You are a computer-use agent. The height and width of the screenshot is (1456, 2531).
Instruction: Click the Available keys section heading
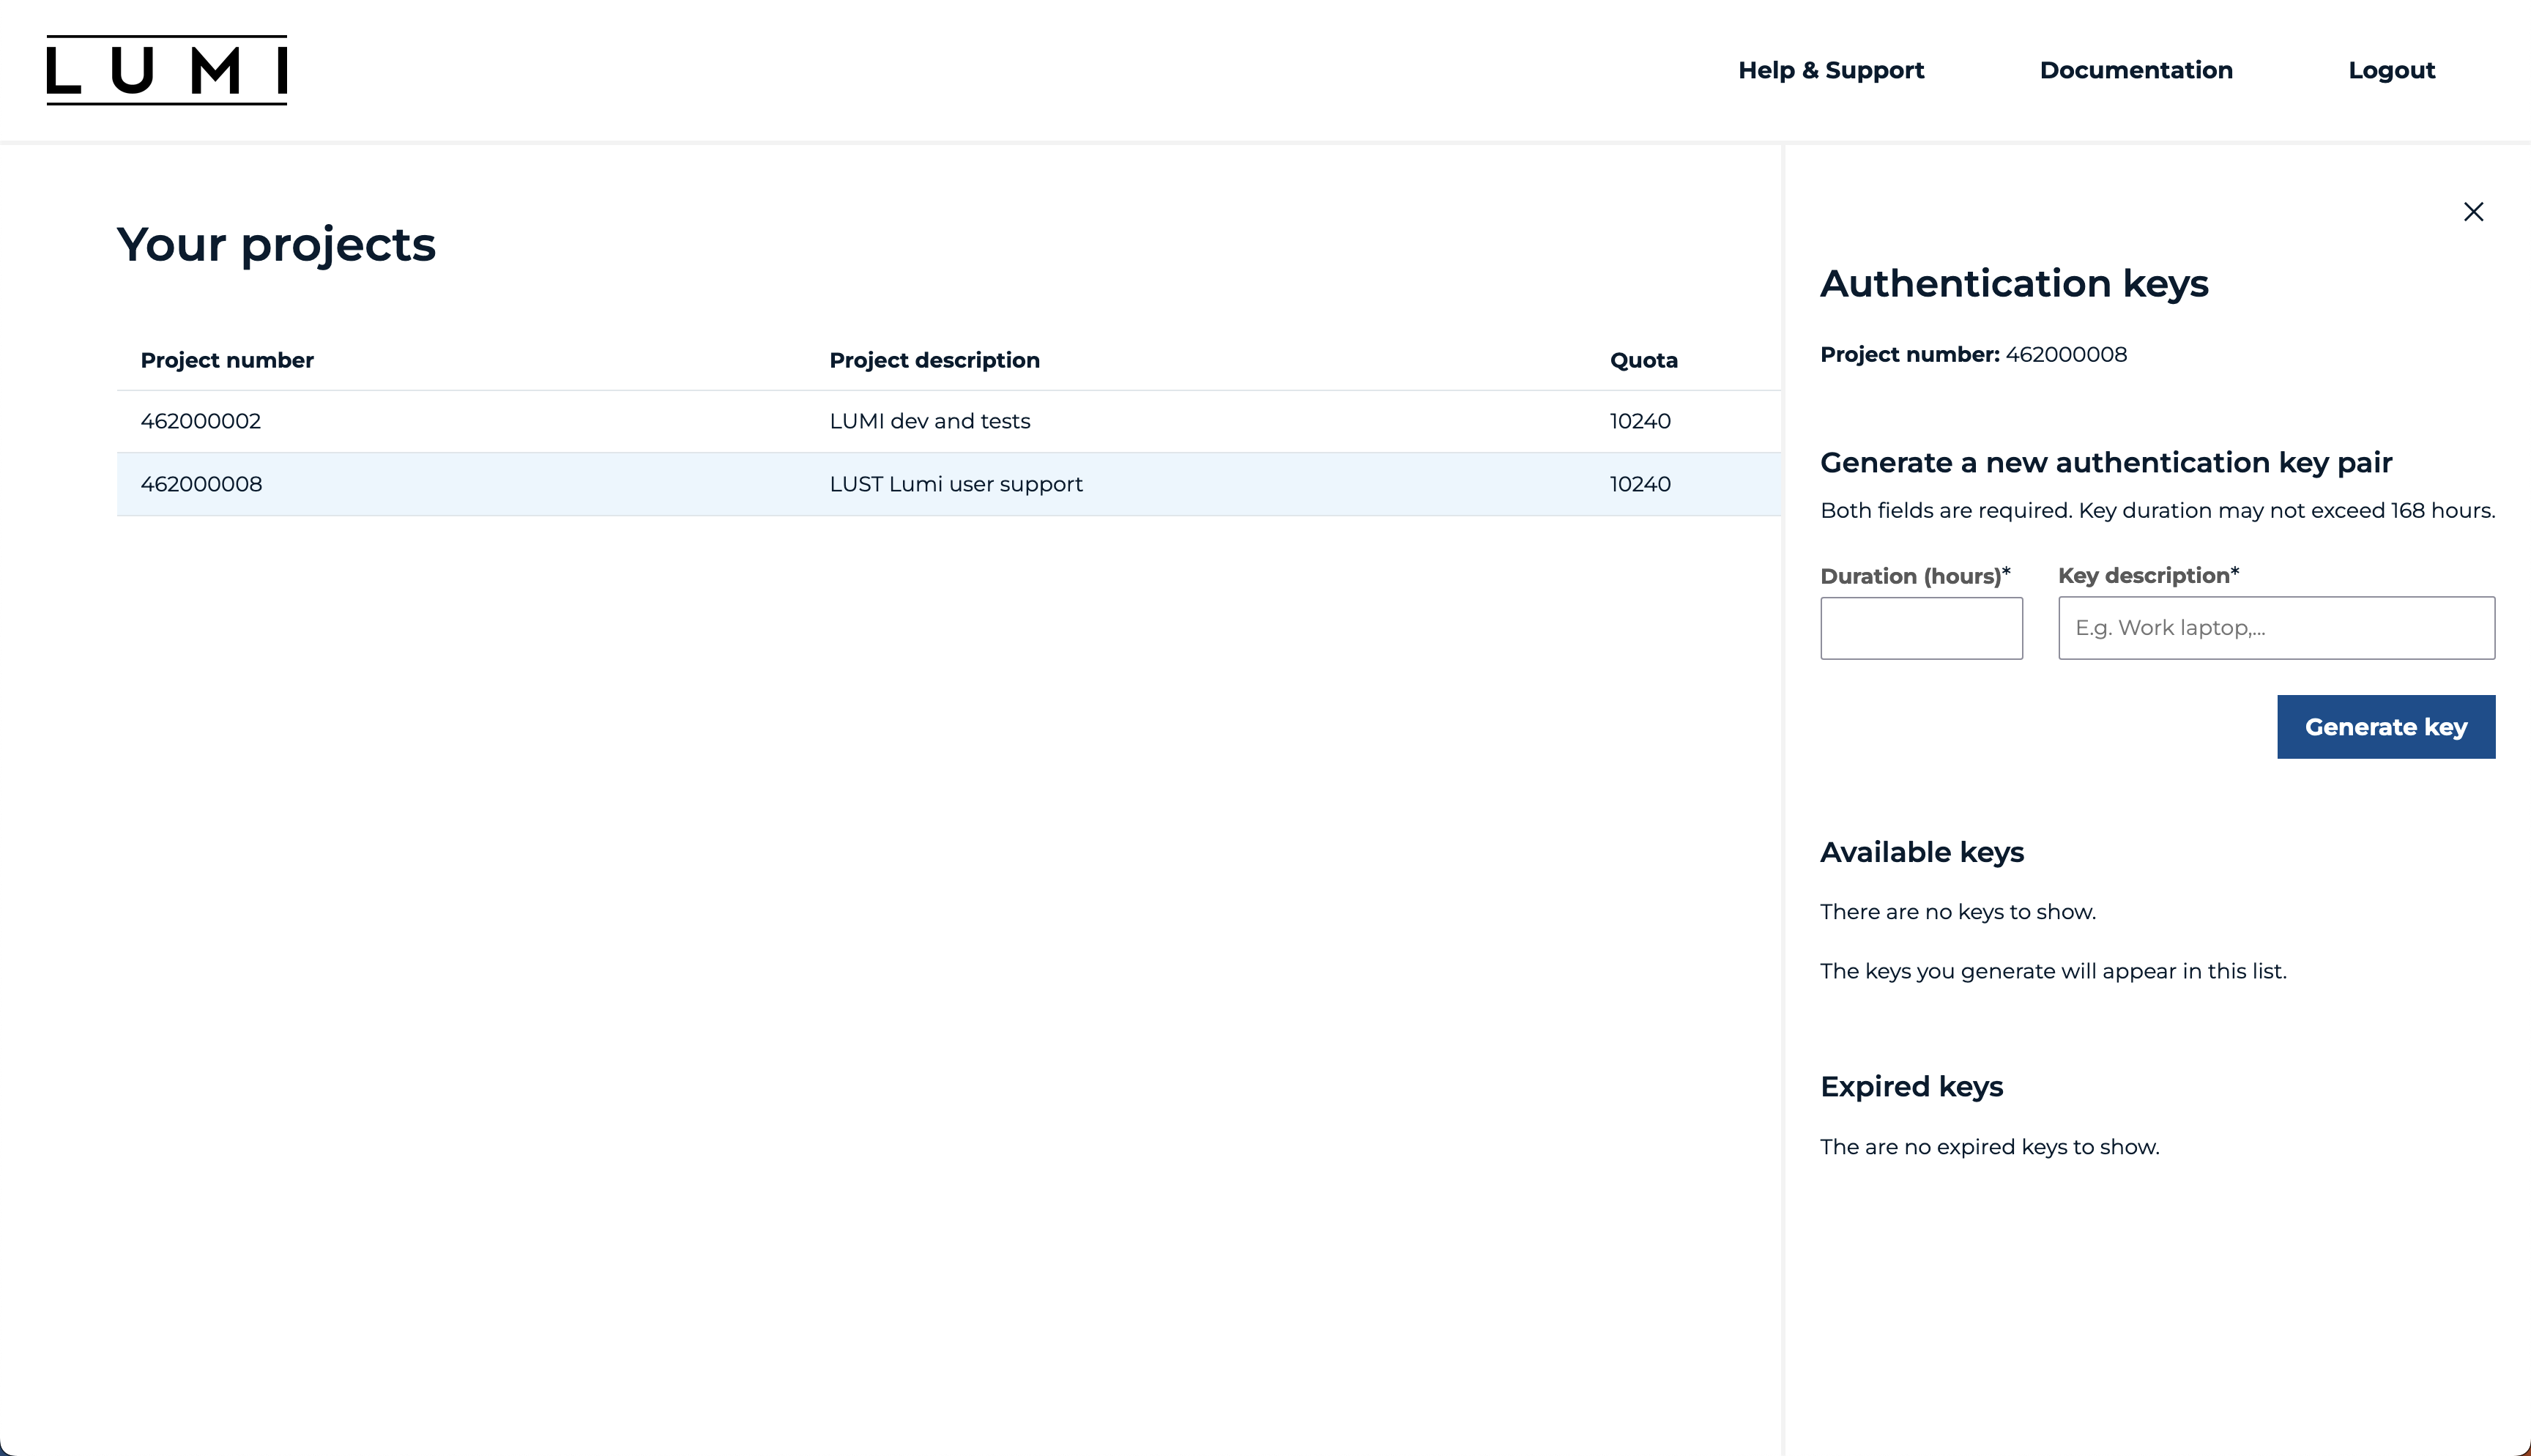[1922, 852]
